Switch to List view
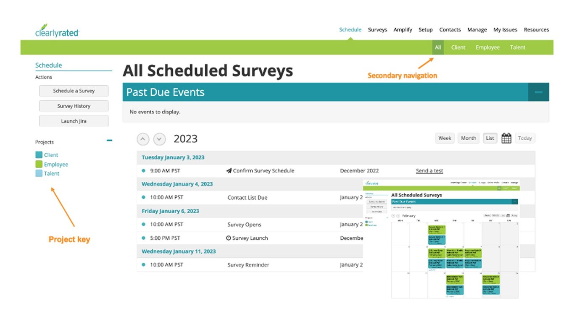The image size is (574, 319). [x=490, y=138]
